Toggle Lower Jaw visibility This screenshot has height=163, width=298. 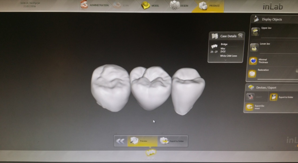pyautogui.click(x=254, y=48)
